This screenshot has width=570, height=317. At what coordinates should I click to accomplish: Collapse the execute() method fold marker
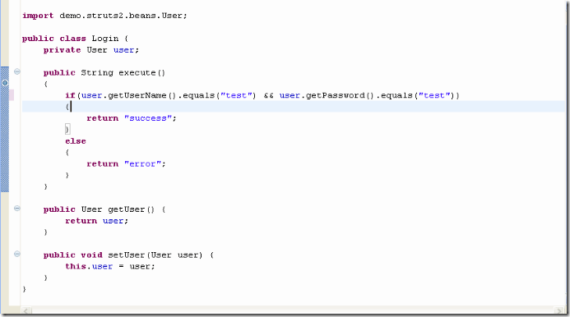tap(16, 71)
